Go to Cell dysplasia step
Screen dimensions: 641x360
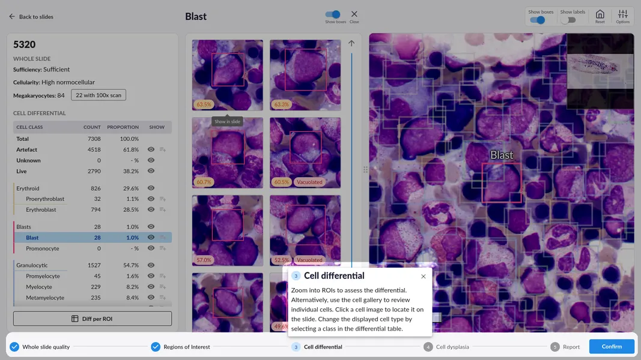[x=452, y=347]
